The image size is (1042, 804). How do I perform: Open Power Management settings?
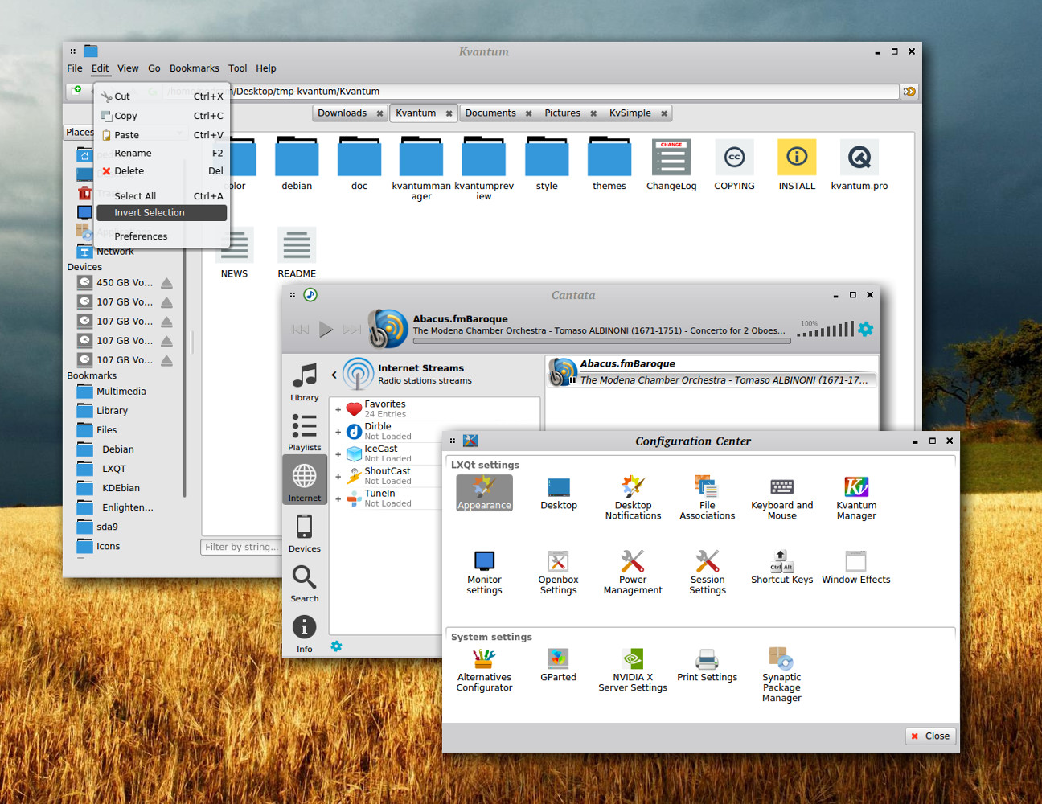click(x=633, y=572)
